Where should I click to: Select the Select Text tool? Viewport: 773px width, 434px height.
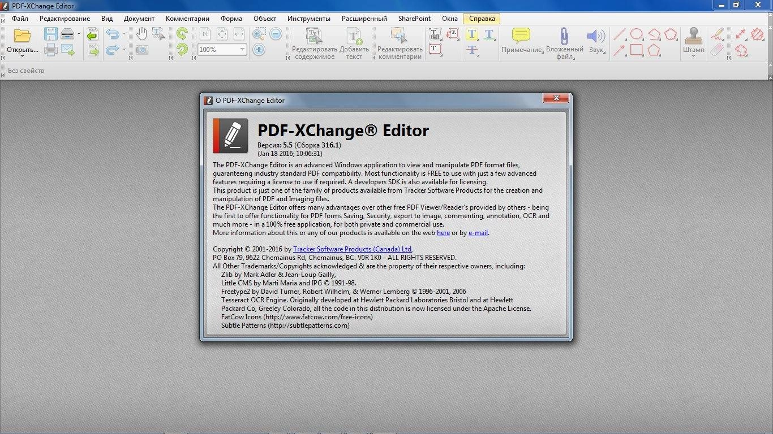click(158, 34)
